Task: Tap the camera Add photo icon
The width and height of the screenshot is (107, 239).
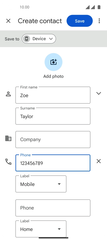Action: pyautogui.click(x=53, y=62)
